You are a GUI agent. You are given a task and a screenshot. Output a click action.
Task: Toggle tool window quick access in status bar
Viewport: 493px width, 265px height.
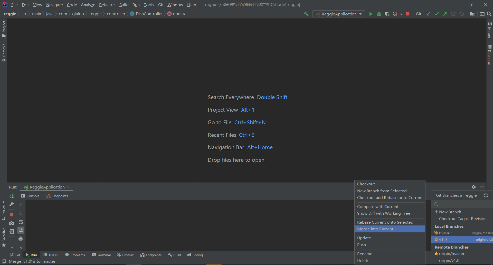point(4,261)
